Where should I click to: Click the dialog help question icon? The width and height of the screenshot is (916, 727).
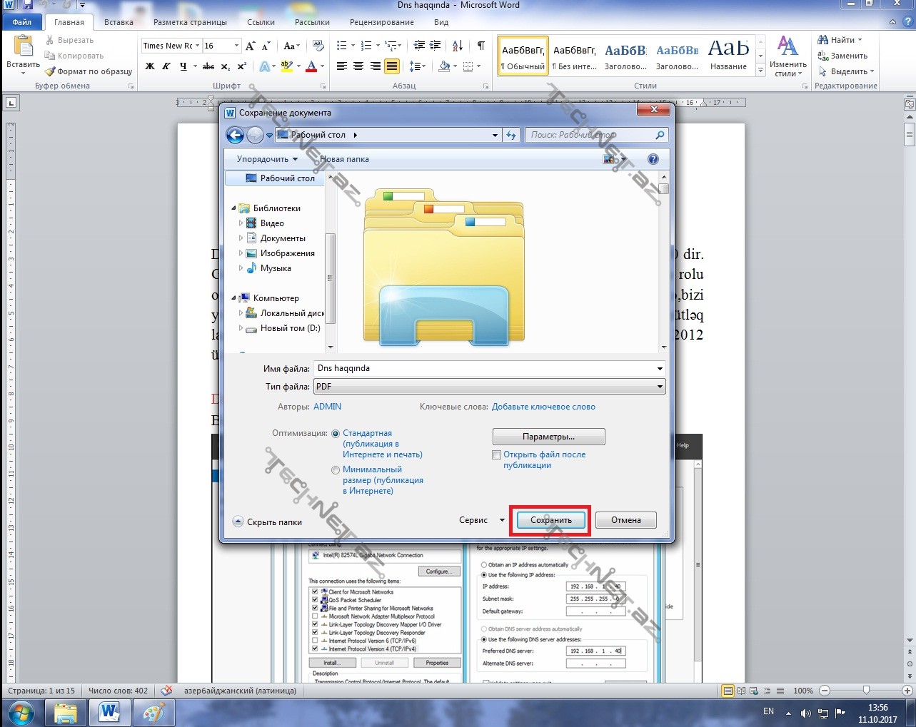tap(653, 159)
